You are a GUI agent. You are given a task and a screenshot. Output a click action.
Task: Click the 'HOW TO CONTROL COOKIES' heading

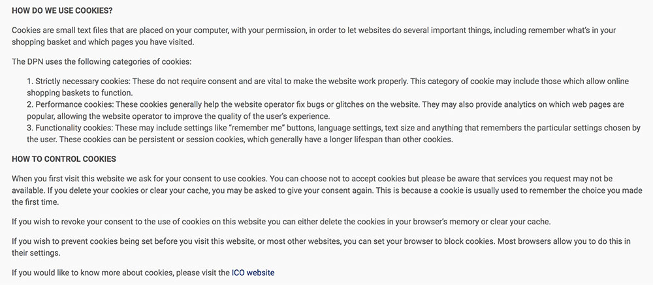point(64,159)
